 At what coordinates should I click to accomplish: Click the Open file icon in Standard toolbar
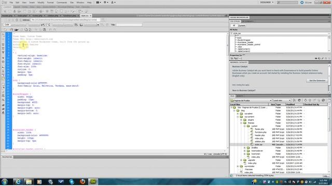pyautogui.click(x=11, y=30)
